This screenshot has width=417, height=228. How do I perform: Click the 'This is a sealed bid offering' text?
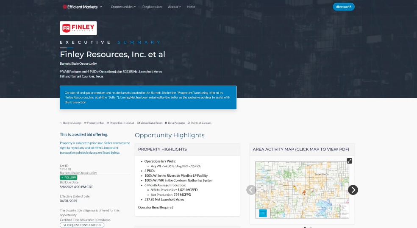[84, 135]
